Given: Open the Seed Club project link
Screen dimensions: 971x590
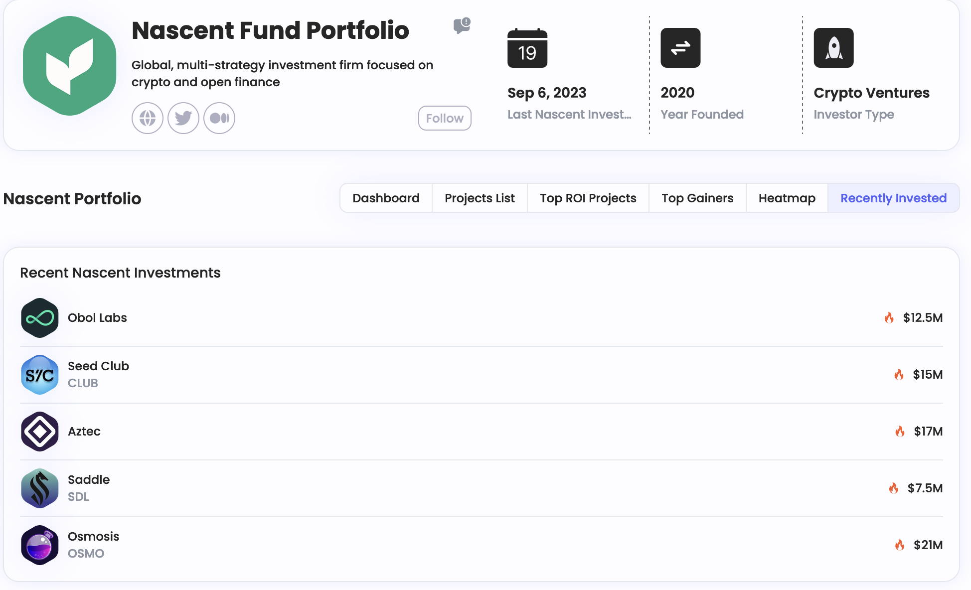Looking at the screenshot, I should click(x=98, y=366).
